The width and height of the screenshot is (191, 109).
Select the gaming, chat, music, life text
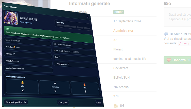coord(130,59)
